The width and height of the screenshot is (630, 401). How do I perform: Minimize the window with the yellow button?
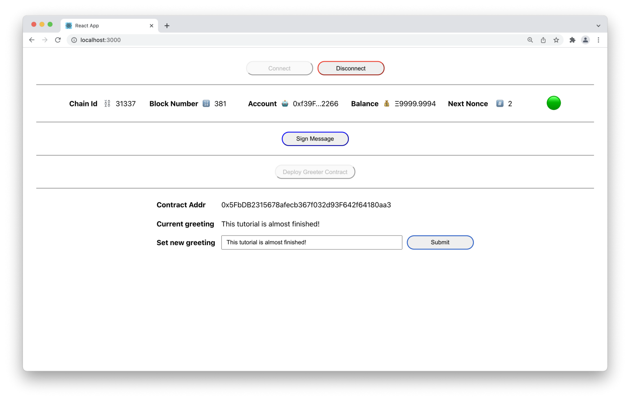pyautogui.click(x=42, y=24)
